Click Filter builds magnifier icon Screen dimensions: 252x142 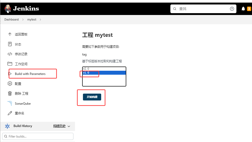[6, 136]
